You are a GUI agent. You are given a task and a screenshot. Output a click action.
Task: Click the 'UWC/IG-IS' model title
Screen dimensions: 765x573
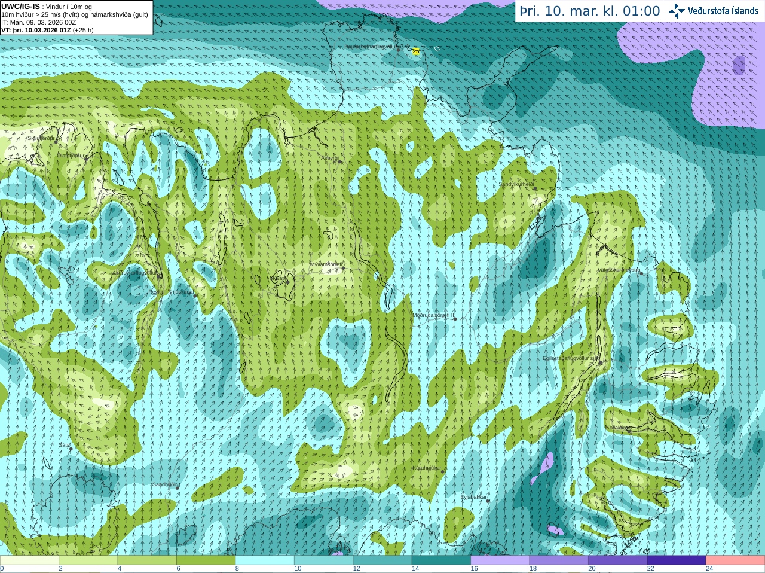click(x=20, y=7)
